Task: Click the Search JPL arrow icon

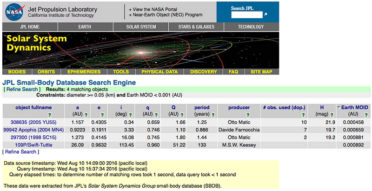Action: [266, 14]
